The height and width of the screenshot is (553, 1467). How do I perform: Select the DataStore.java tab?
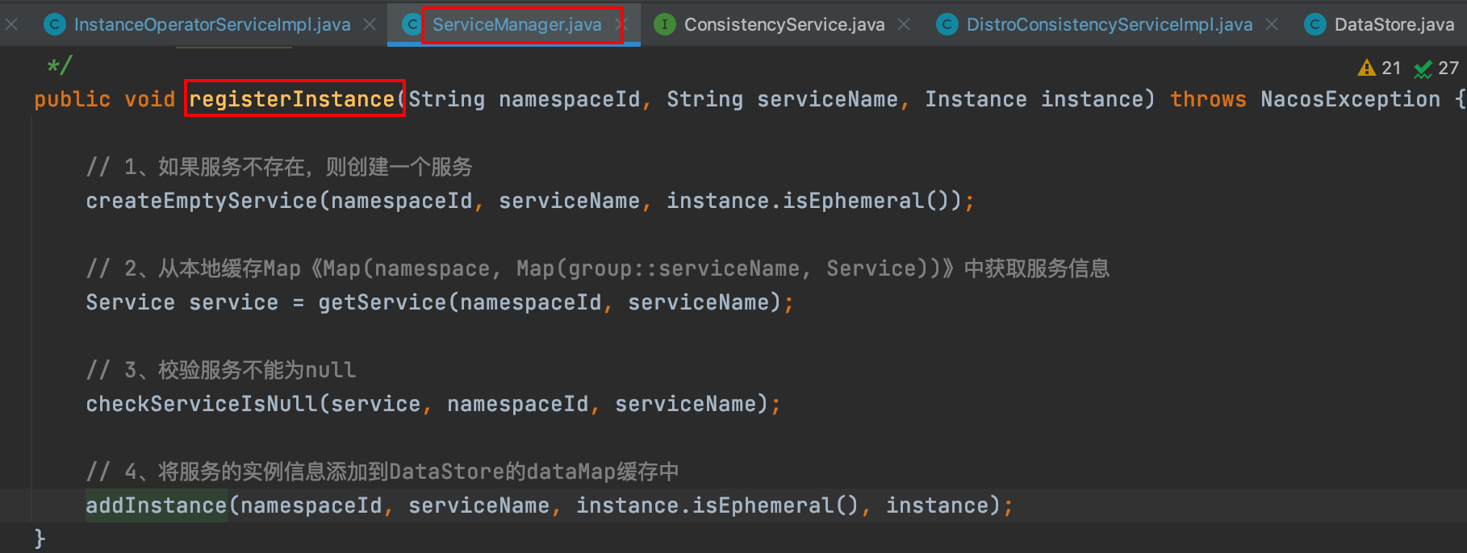click(x=1394, y=25)
